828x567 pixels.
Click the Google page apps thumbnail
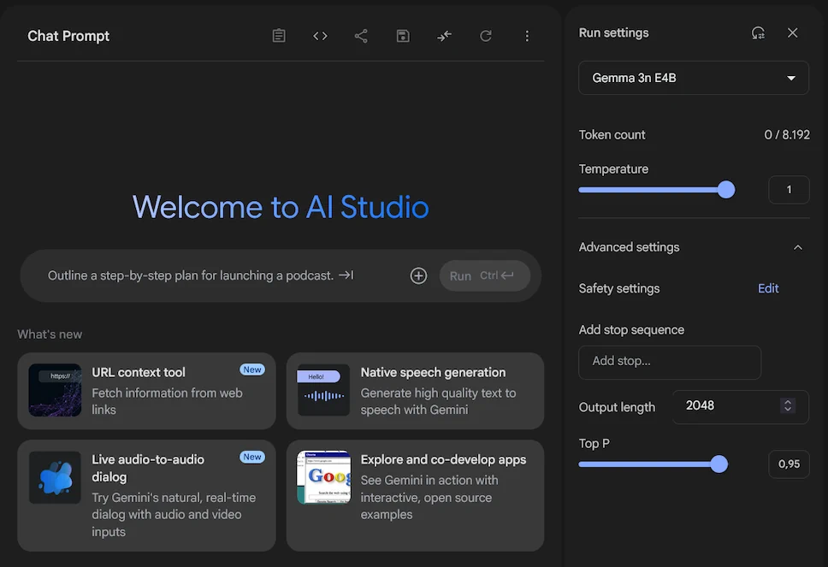click(323, 477)
